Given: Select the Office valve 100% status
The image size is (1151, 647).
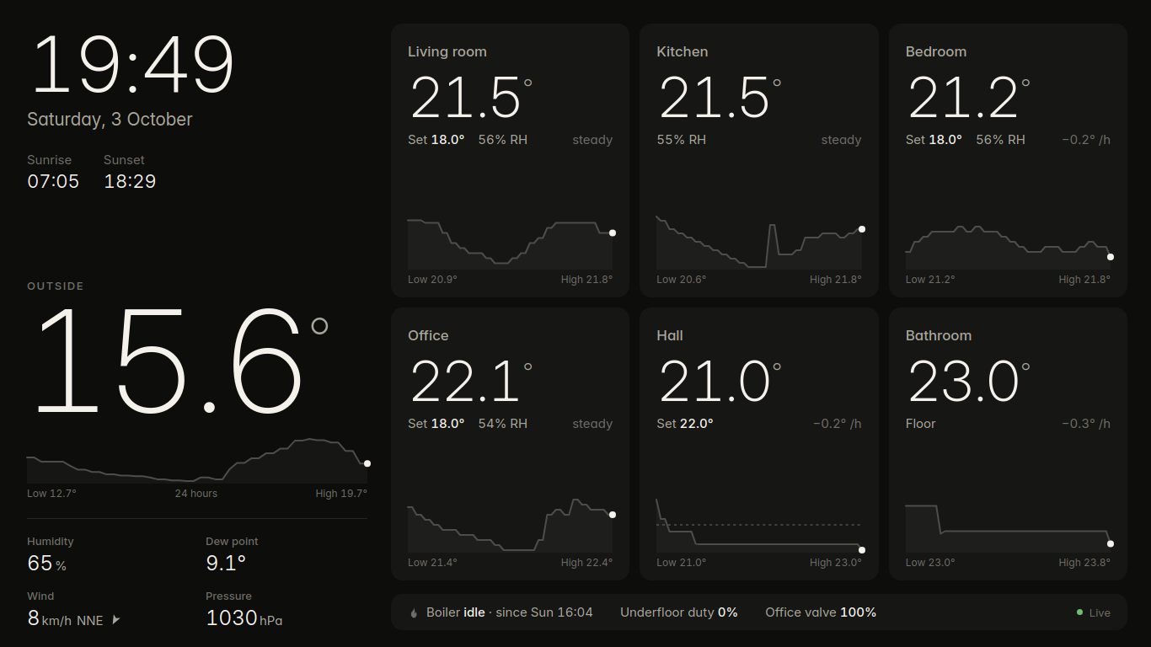Looking at the screenshot, I should pyautogui.click(x=821, y=612).
